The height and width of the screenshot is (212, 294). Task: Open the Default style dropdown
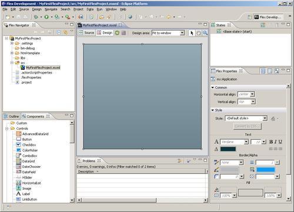coord(265,118)
